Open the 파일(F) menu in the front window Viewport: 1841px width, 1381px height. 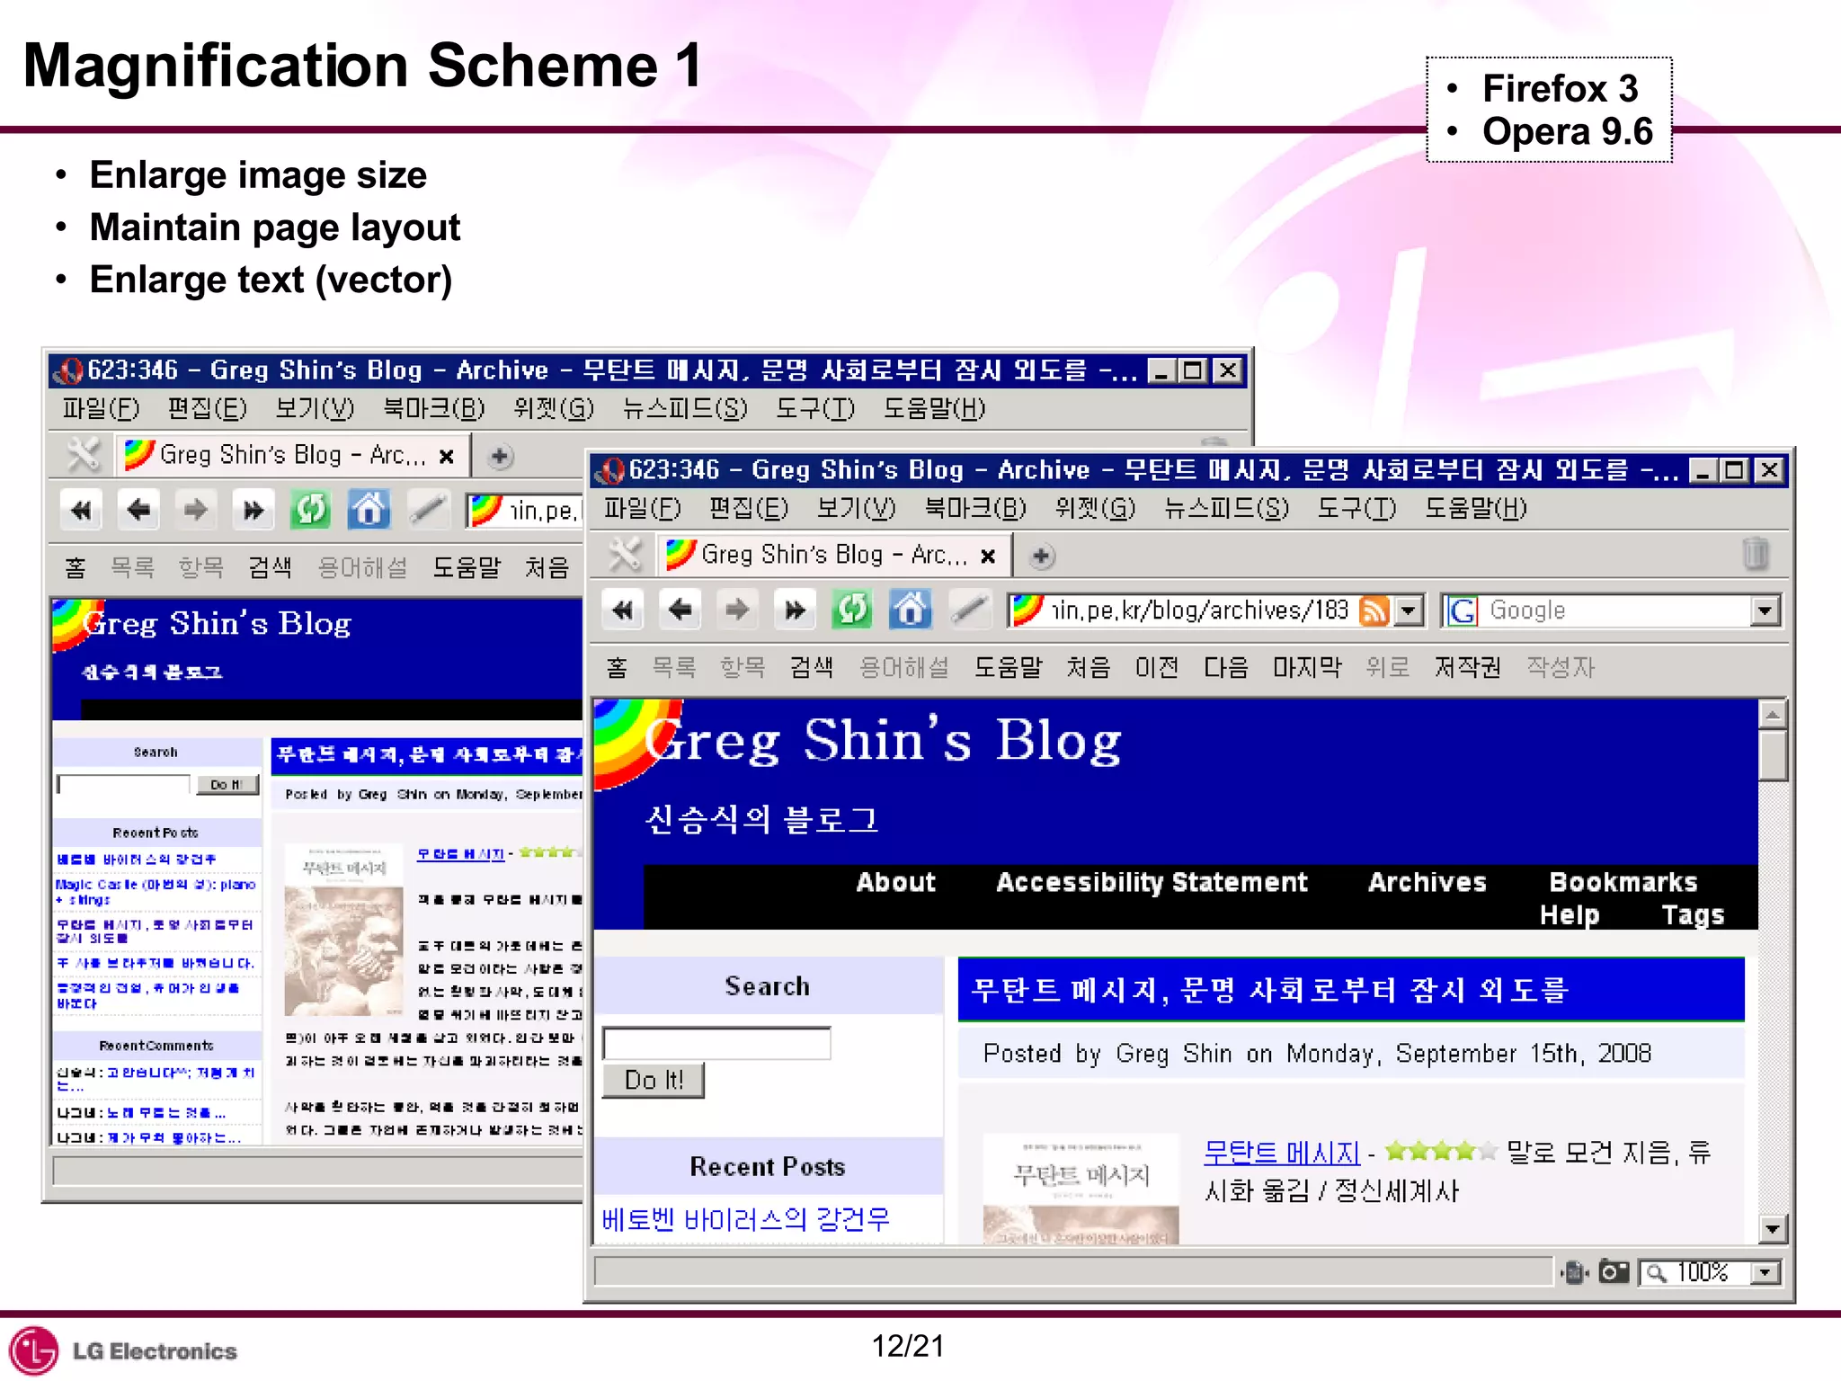[x=642, y=509]
